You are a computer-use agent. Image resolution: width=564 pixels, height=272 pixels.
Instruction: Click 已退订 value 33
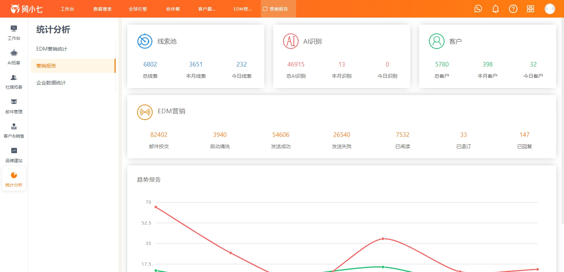pos(464,135)
